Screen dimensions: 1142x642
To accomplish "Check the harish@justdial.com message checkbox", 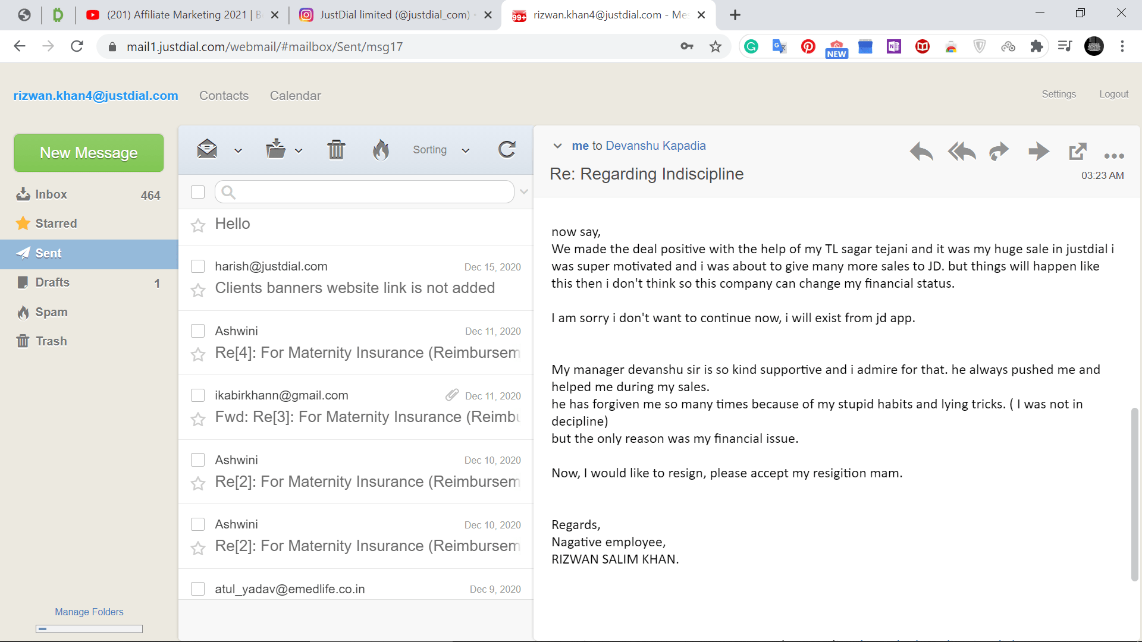I will pos(198,266).
